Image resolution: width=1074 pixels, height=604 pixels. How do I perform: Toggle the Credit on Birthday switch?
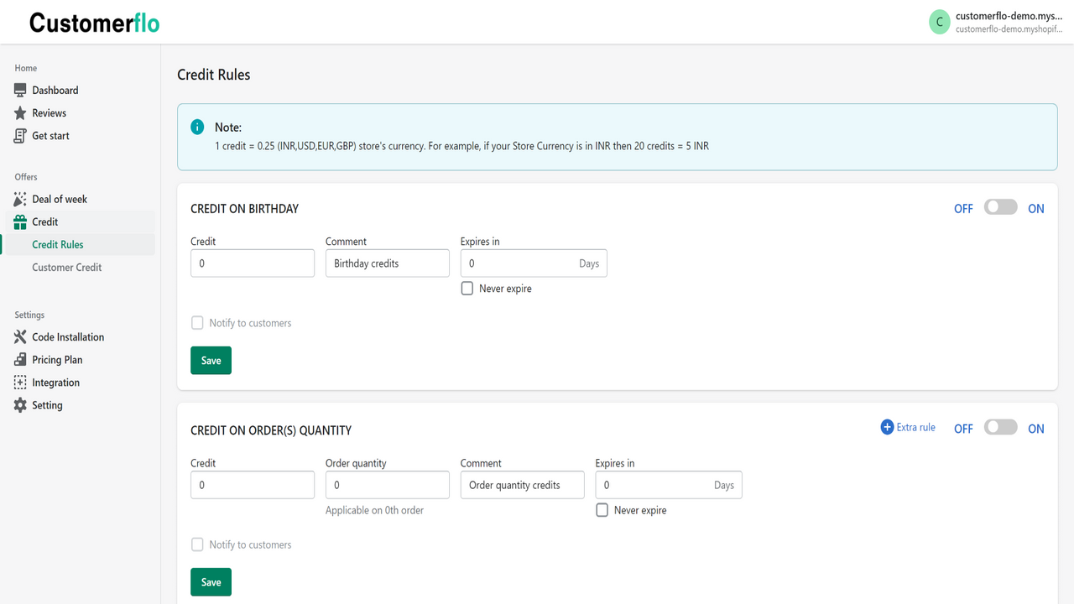1000,207
